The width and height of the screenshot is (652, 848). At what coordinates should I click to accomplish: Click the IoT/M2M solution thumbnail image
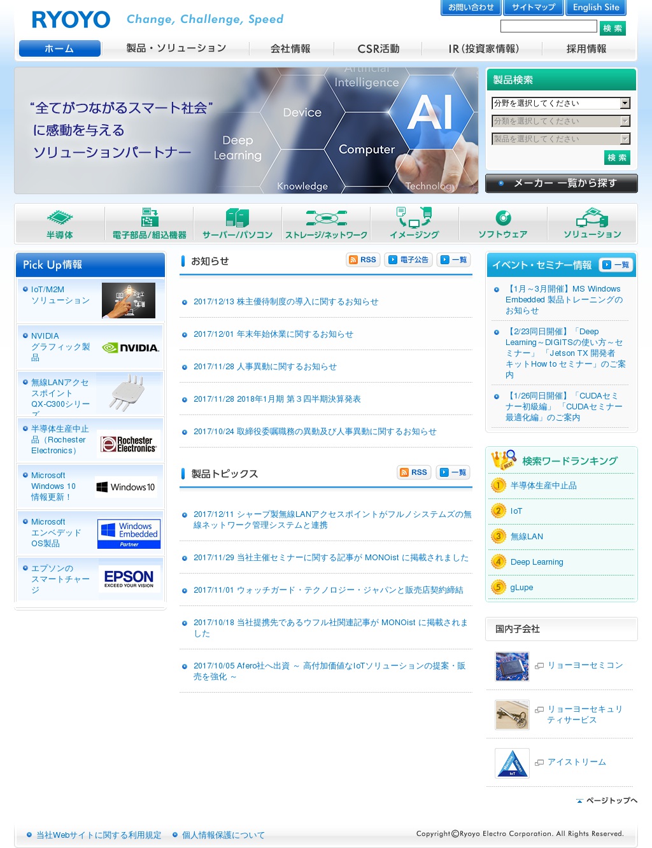click(x=129, y=300)
